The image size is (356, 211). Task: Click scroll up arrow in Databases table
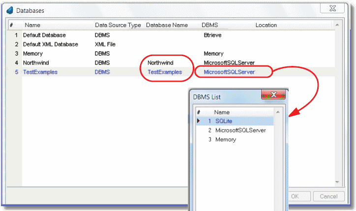point(337,25)
